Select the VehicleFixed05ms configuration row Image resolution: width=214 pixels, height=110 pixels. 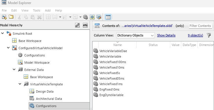[x=112, y=78]
